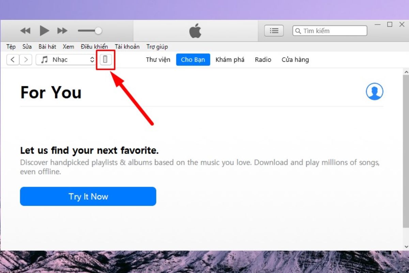Click the Try It Now button
The height and width of the screenshot is (273, 409).
[88, 196]
